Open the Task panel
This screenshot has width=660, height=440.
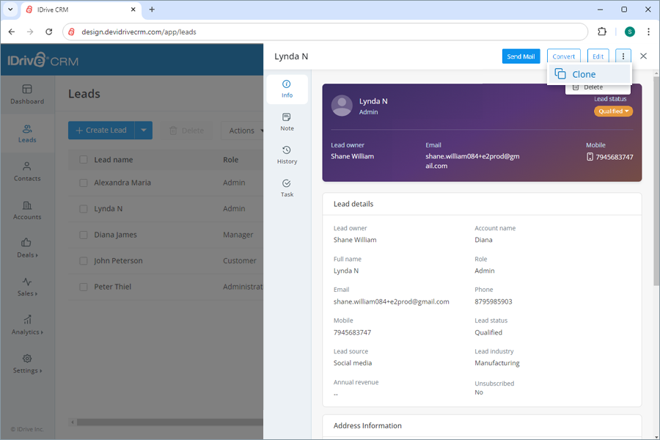(x=286, y=189)
